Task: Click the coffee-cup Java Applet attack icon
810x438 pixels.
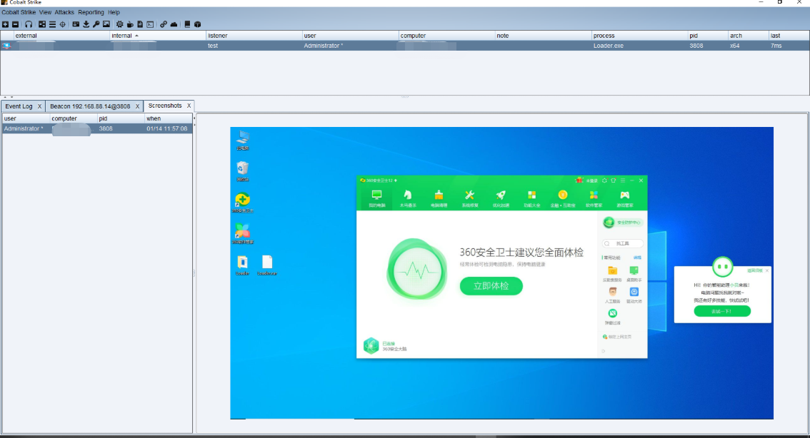Action: (x=130, y=24)
